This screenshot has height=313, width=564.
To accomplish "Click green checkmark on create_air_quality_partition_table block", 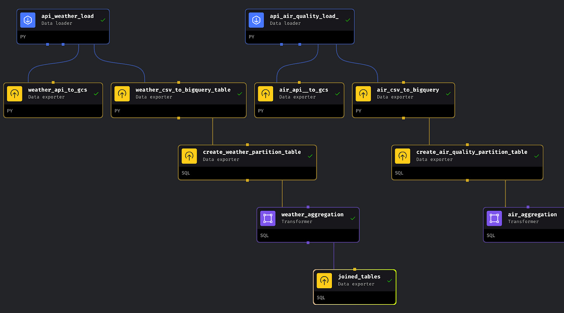I will [536, 156].
